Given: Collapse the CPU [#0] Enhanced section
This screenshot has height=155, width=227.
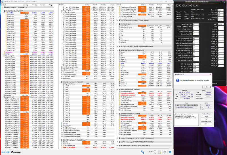Looking at the screenshot, I should pos(60,140).
